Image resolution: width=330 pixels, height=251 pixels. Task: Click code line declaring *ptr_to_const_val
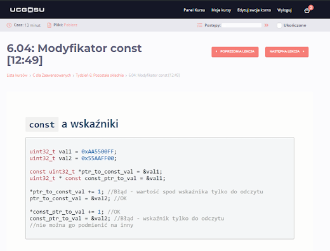96,172
